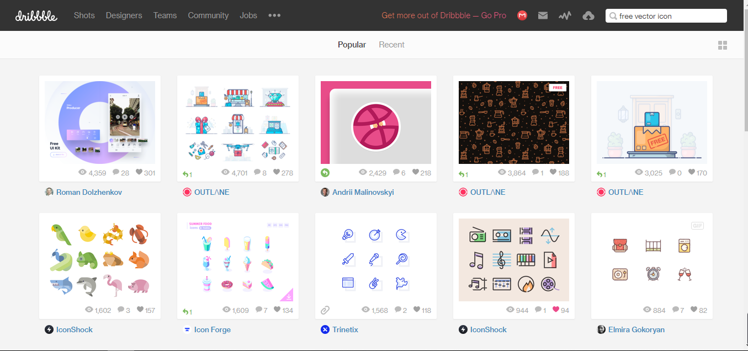Click the Get more out of Dribbble Go Pro link
This screenshot has width=748, height=351.
(444, 15)
